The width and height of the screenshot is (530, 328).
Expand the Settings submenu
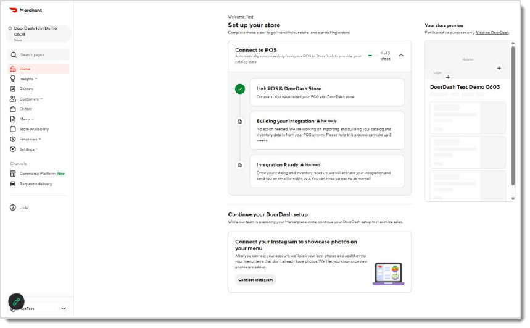click(x=37, y=149)
